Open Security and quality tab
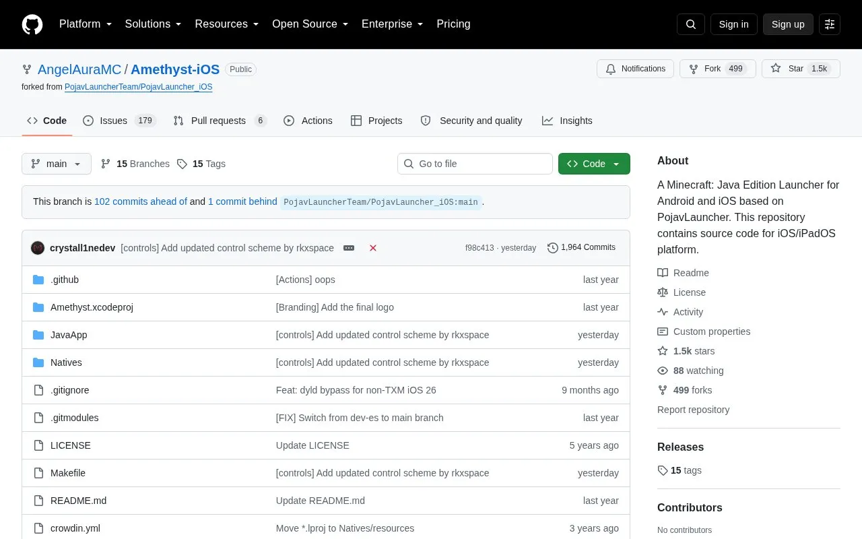The width and height of the screenshot is (862, 539). coord(471,121)
